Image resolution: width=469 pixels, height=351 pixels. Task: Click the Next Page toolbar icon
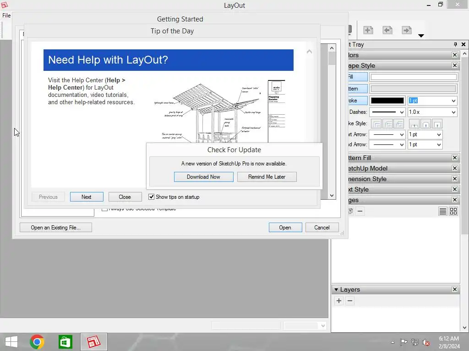point(407,30)
